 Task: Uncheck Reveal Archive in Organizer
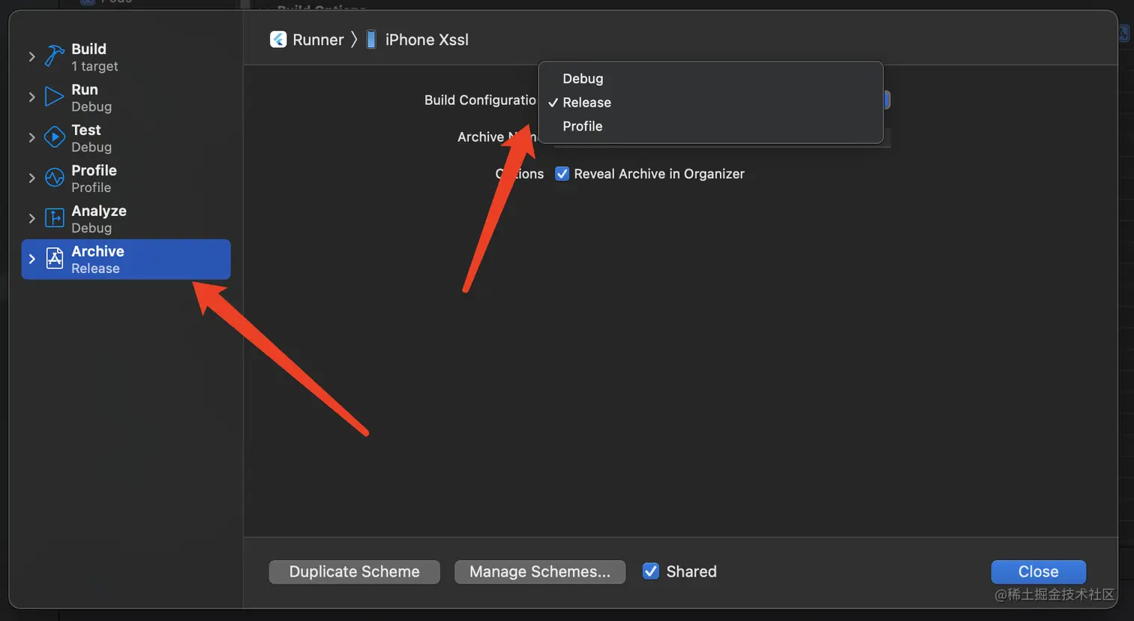pyautogui.click(x=562, y=174)
